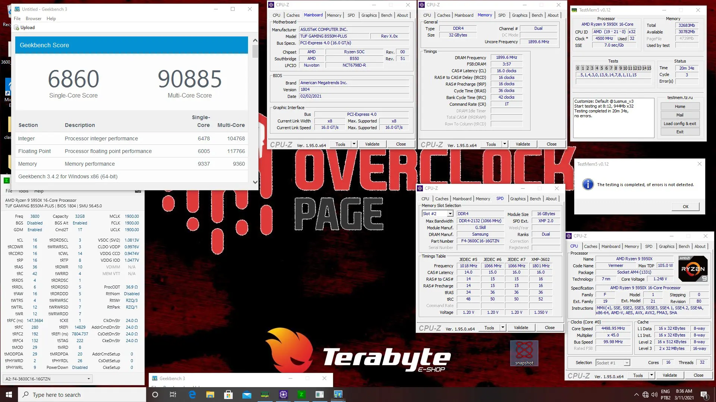Open the snapshot desktop icon
Viewport: 716px width, 402px height.
[x=524, y=353]
